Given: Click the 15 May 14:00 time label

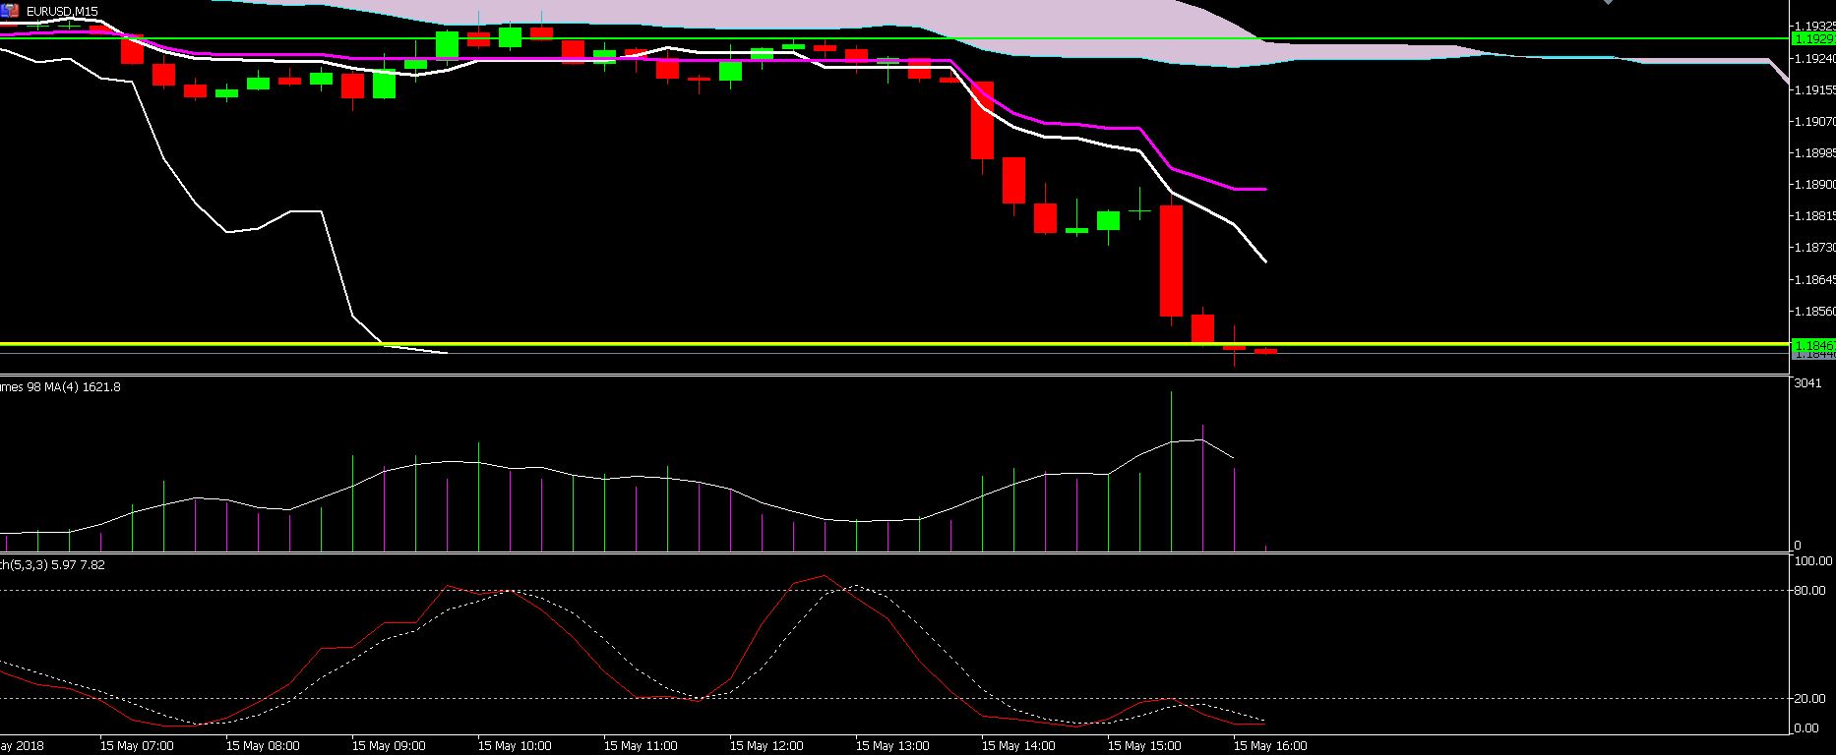Looking at the screenshot, I should coord(1018,746).
